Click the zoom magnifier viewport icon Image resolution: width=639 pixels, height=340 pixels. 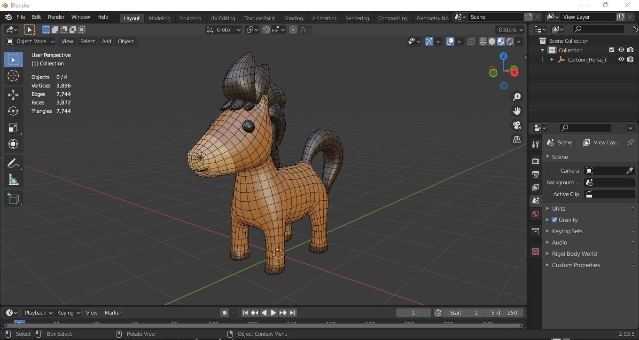(517, 97)
